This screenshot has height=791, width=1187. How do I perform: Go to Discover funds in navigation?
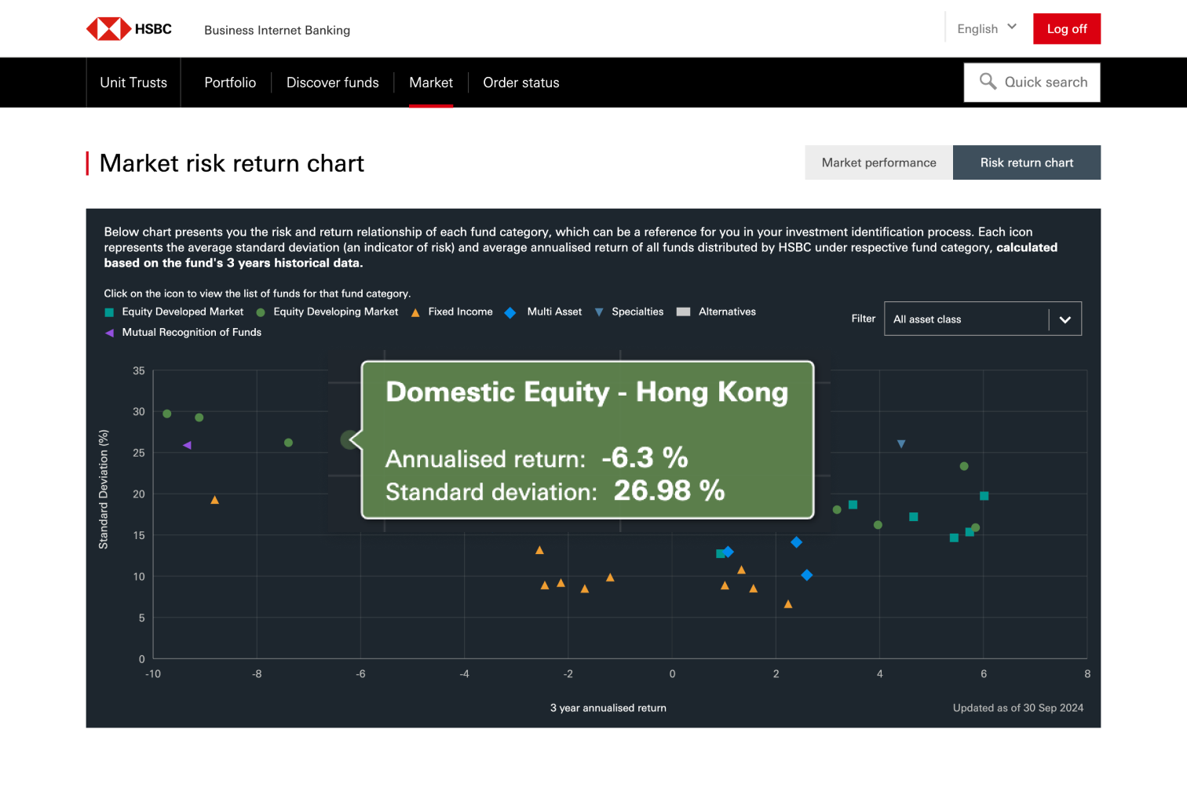(332, 82)
